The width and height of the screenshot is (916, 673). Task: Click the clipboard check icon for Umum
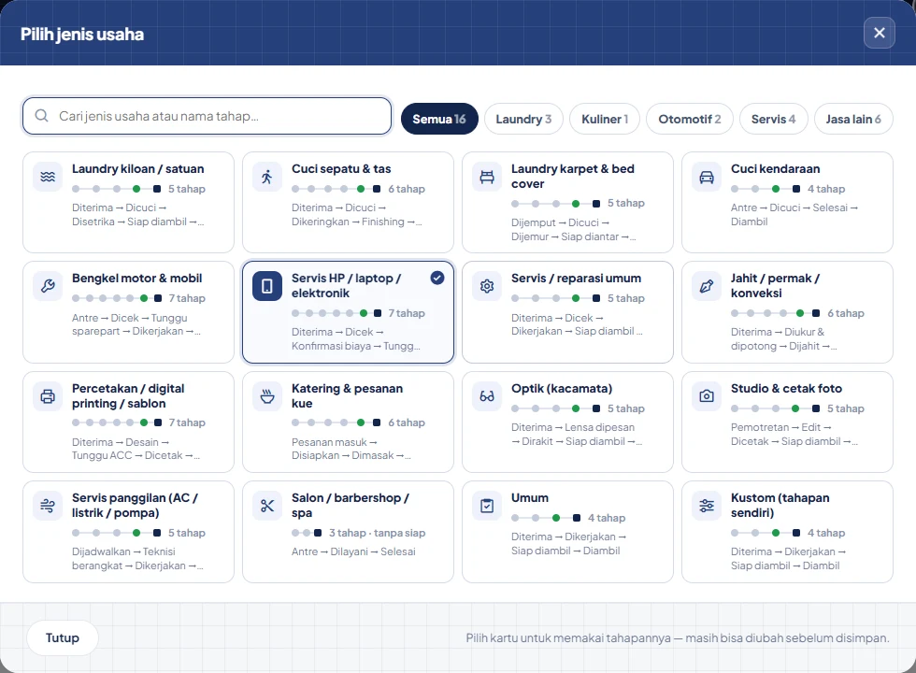tap(487, 506)
